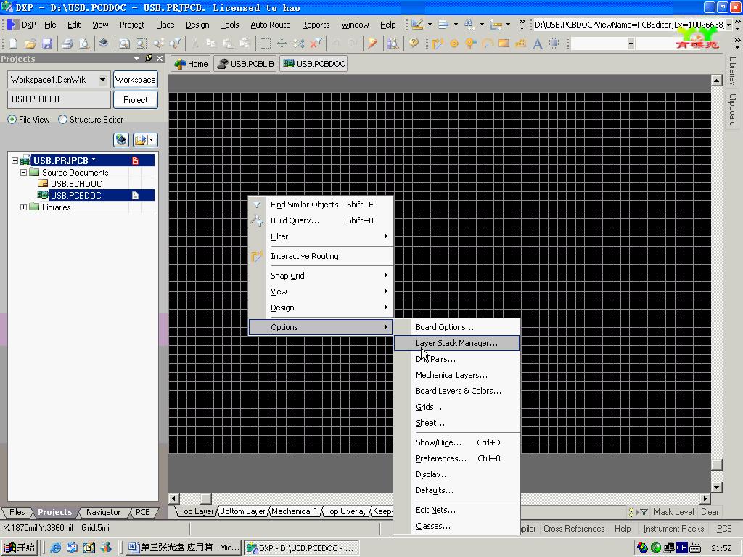Switch to Home tab
This screenshot has width=743, height=557.
(x=191, y=64)
